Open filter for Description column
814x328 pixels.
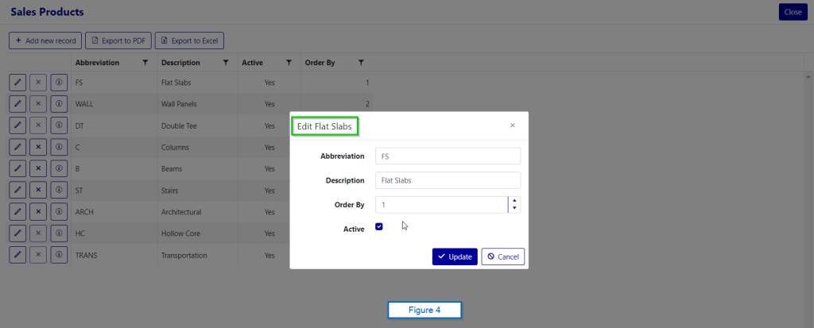coord(225,62)
